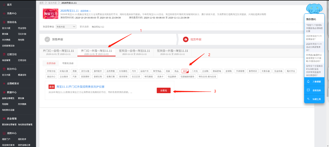The image size is (329, 147).
Task: Click the 玩法中心 gift icon
Action: (x=4, y=69)
